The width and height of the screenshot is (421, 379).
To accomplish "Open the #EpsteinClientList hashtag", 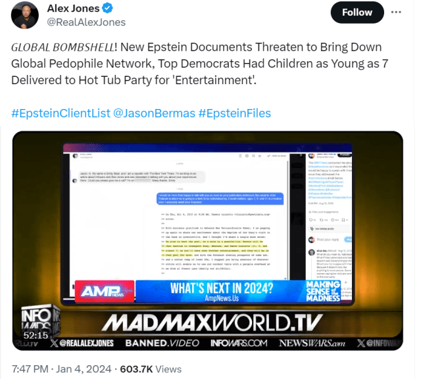I will [61, 113].
